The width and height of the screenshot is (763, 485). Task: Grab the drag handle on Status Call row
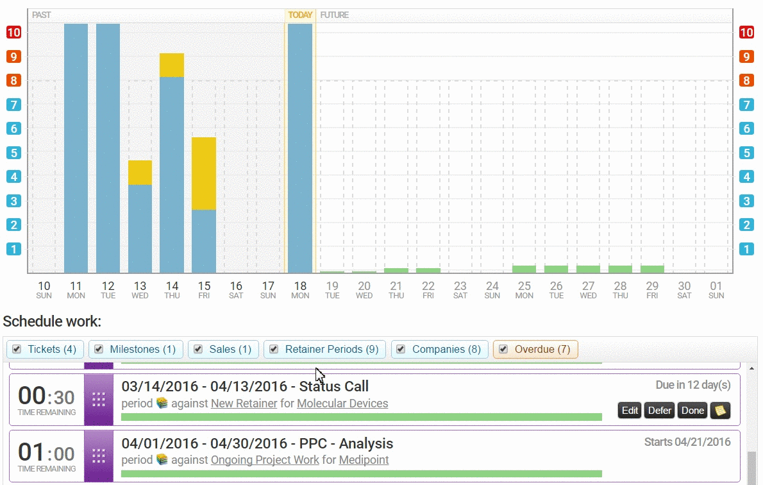click(99, 400)
